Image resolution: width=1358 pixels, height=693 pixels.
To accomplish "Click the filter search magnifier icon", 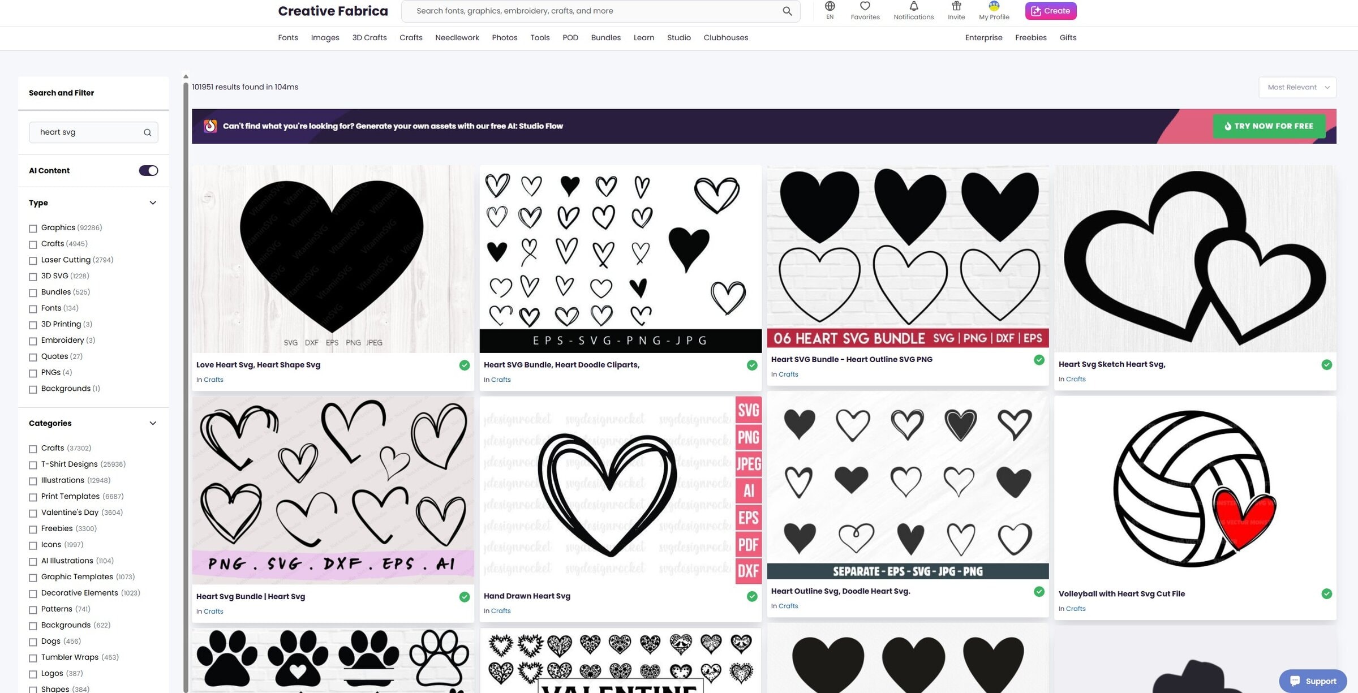I will [147, 132].
